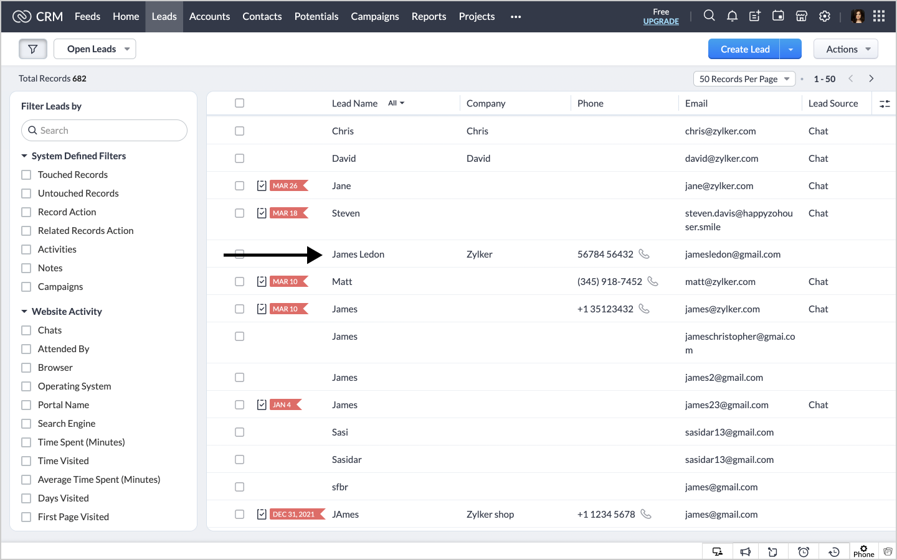
Task: Select the checkbox for lead Chris
Action: [239, 131]
